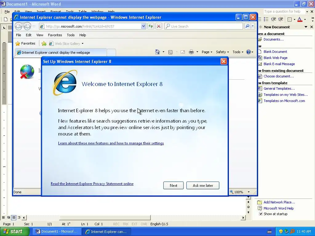Click the Word horizontal scrollbar thumb
This screenshot has width=315, height=236.
(x=105, y=218)
